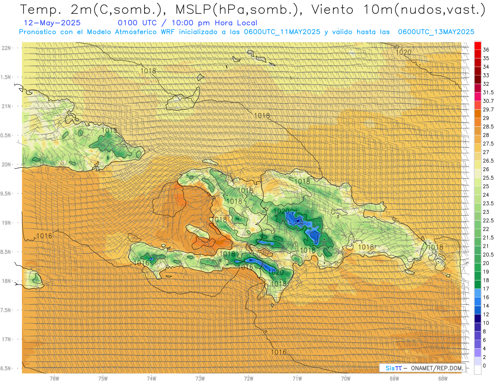Click the '17N' latitude label

(7, 339)
